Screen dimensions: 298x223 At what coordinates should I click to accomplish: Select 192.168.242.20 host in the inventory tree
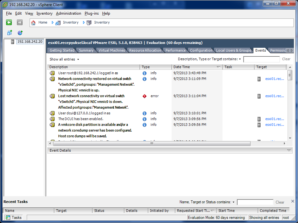30,42
